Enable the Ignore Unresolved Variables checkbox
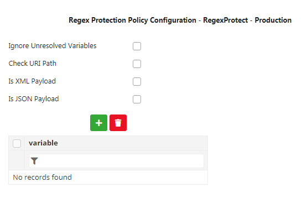Image resolution: width=307 pixels, height=203 pixels. [137, 46]
